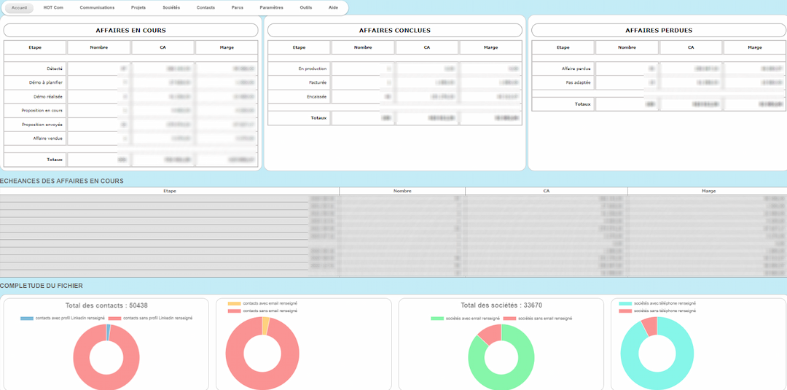Click the ECHEANCES DES AFFAIRES EN COURS heading
The width and height of the screenshot is (787, 390).
[62, 181]
